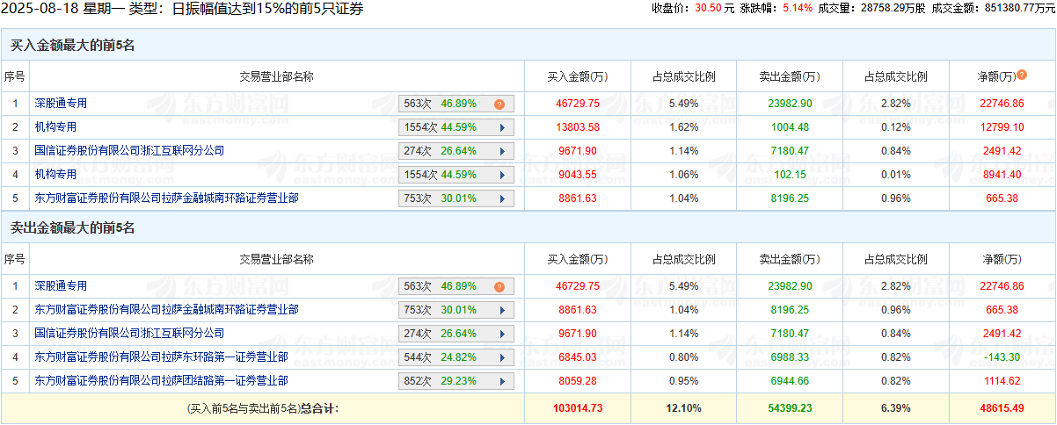The image size is (1057, 425).
Task: Click orange question icon in sell-table 深股通专用 row
Action: pos(499,286)
